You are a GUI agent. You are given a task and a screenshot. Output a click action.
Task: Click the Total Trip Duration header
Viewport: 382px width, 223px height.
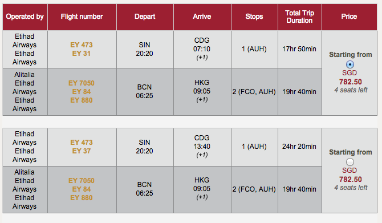click(300, 17)
